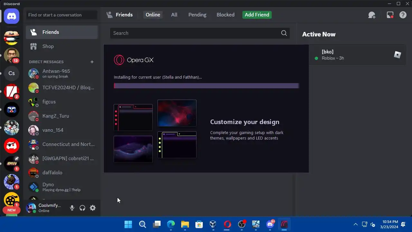Click the red nebula wallpaper thumbnail

[177, 113]
